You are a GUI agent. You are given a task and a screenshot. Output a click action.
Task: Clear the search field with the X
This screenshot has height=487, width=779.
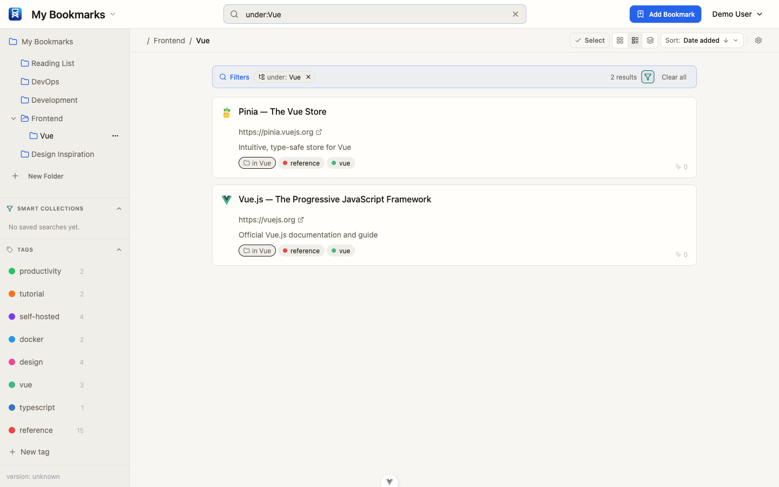click(x=516, y=15)
